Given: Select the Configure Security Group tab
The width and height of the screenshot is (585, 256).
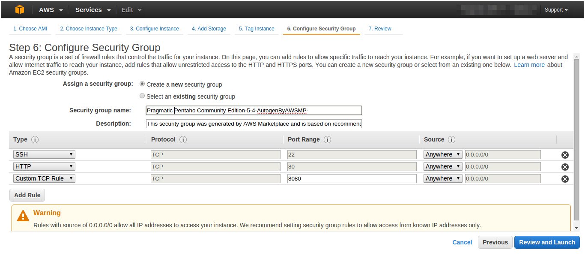Looking at the screenshot, I should click(x=321, y=29).
